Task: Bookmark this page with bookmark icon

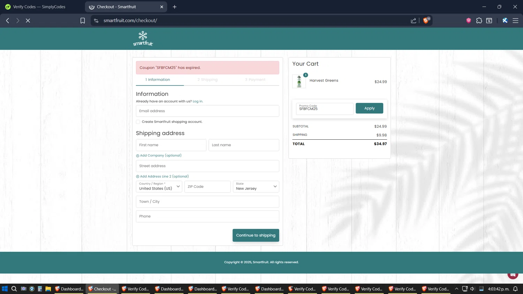Action: [x=83, y=21]
